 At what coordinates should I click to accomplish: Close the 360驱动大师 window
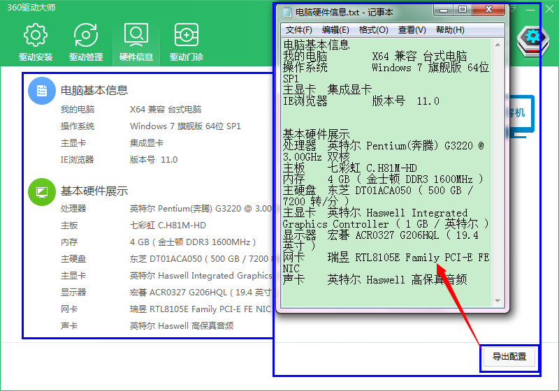click(x=549, y=9)
